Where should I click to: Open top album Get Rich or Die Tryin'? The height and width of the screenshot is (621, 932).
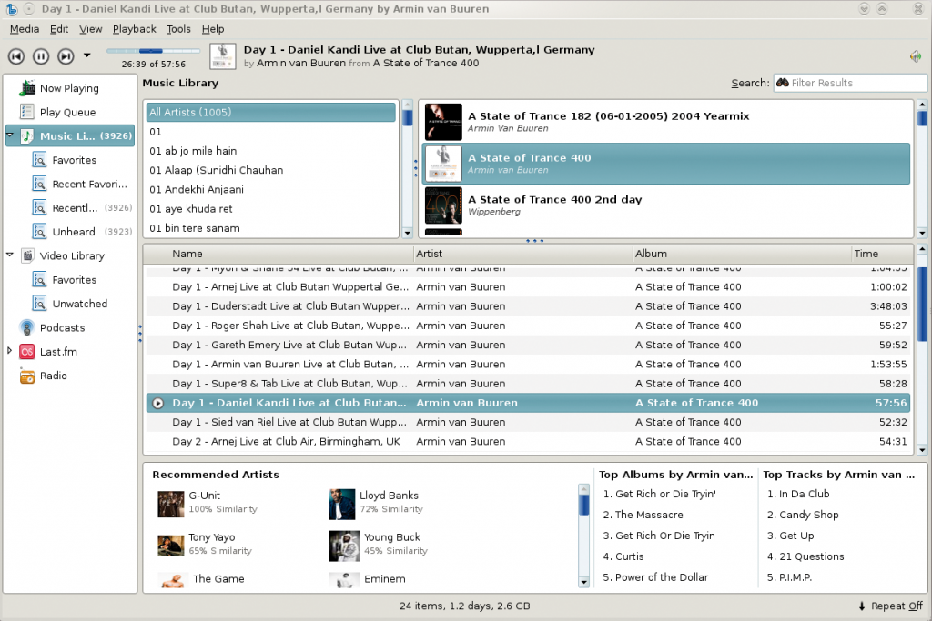pos(659,494)
